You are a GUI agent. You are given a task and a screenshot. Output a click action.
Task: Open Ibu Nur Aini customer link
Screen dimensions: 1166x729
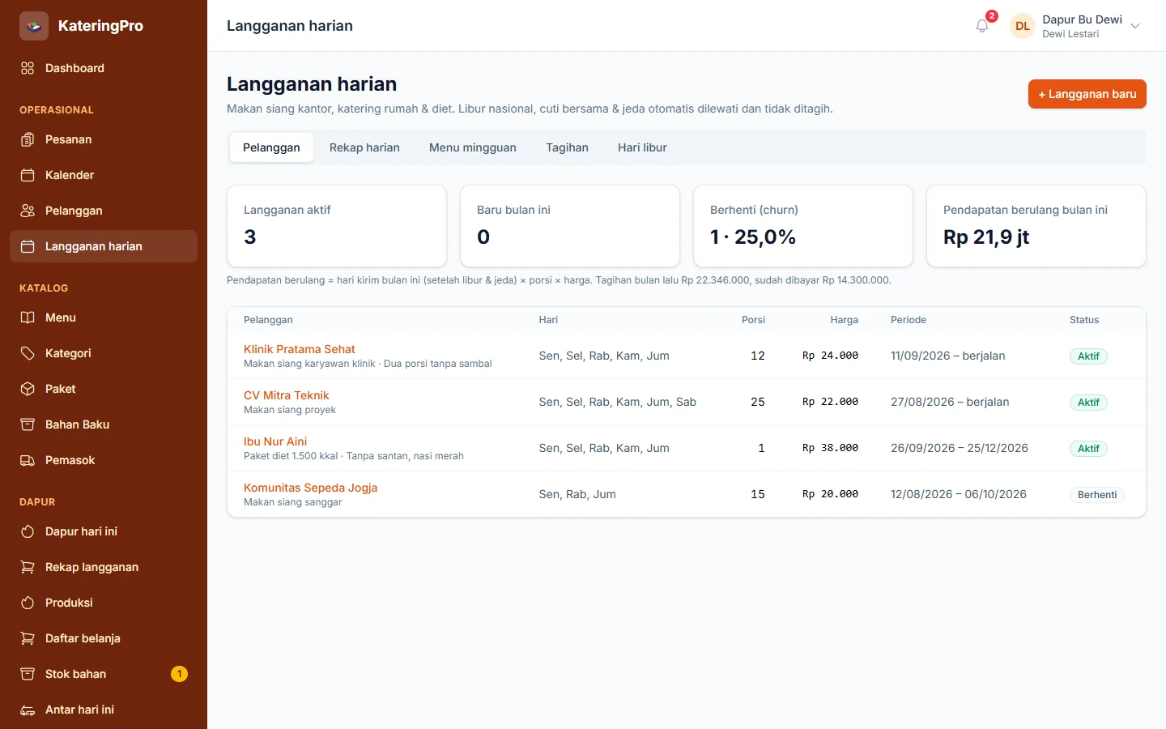(x=275, y=441)
